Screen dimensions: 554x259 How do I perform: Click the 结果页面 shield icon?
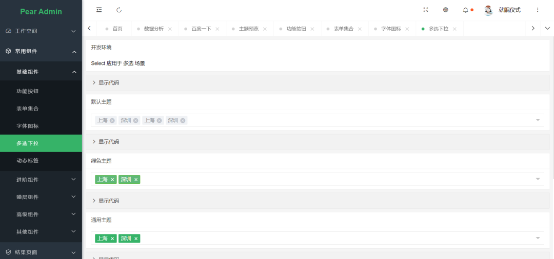(9, 252)
